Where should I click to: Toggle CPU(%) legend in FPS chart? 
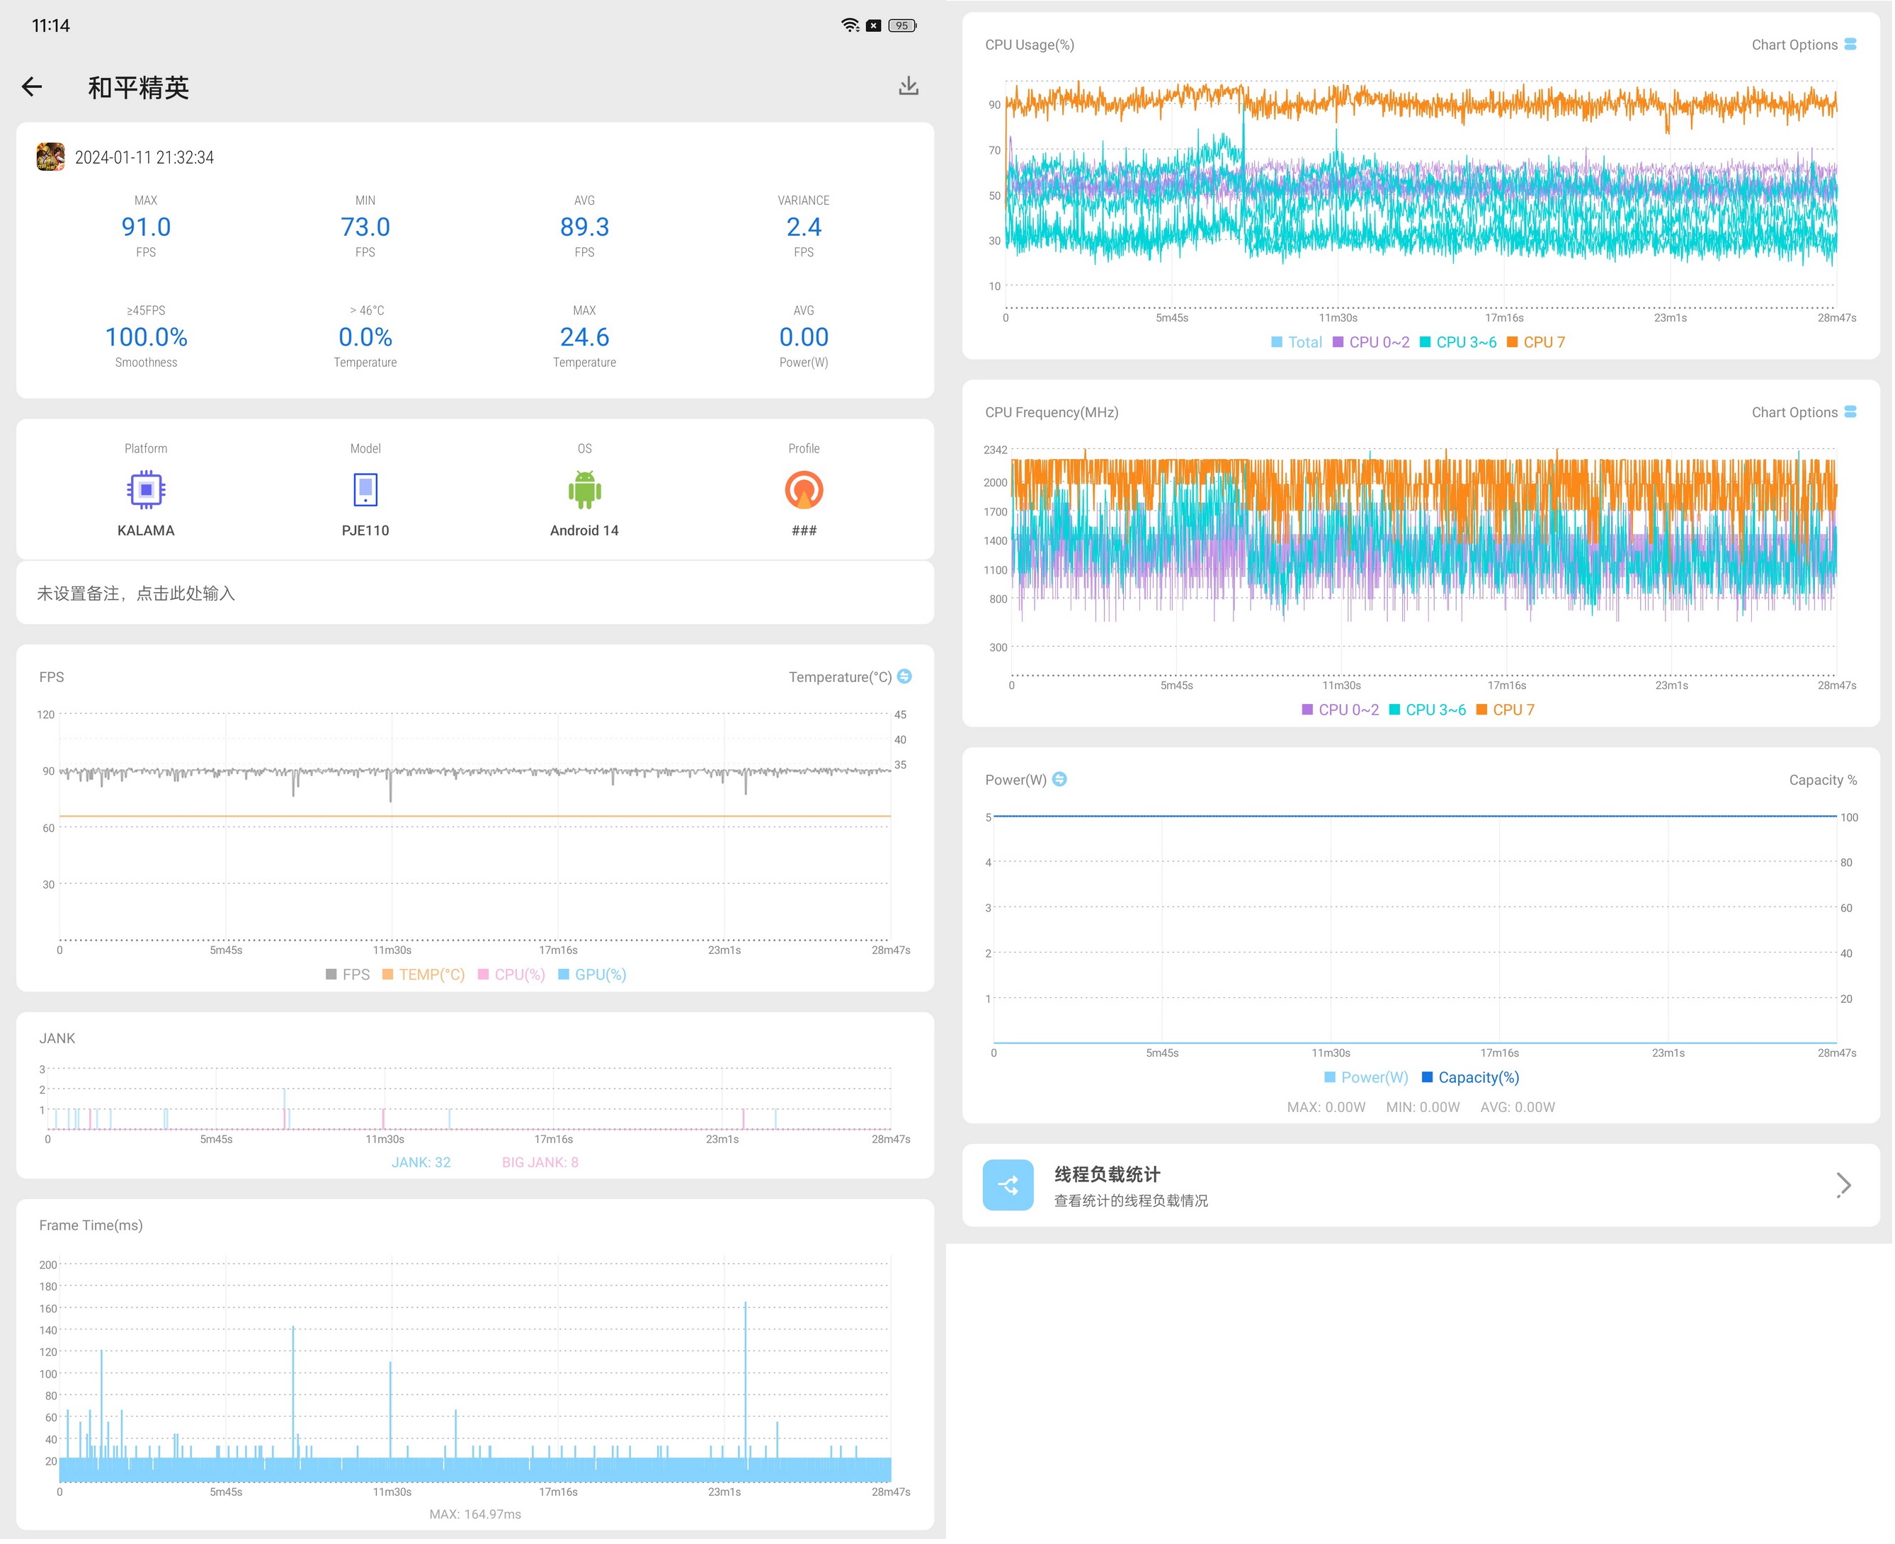coord(511,974)
